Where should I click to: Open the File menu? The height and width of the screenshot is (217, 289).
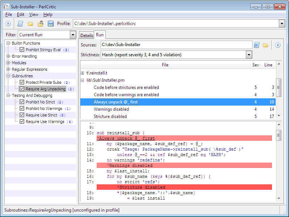(x=9, y=15)
